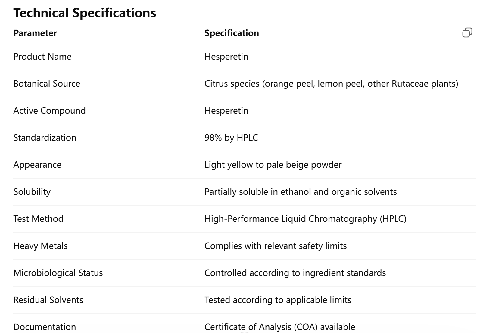Click the Appearance row label

[x=37, y=165]
